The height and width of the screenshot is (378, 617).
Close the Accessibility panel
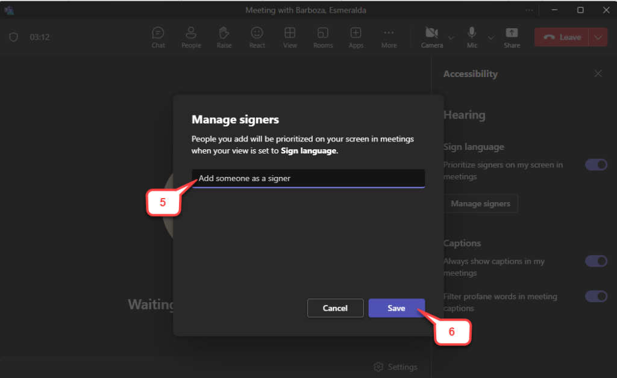point(598,73)
